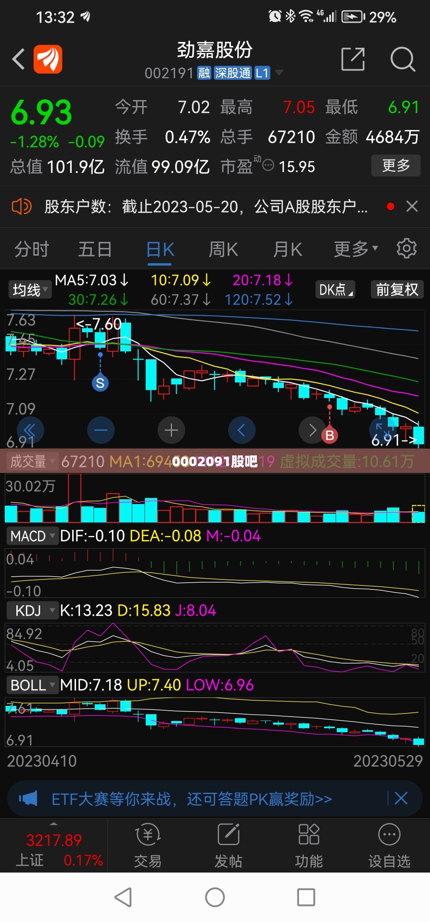The width and height of the screenshot is (430, 922).
Task: Dismiss the shareholder announcement bar
Action: tap(412, 206)
